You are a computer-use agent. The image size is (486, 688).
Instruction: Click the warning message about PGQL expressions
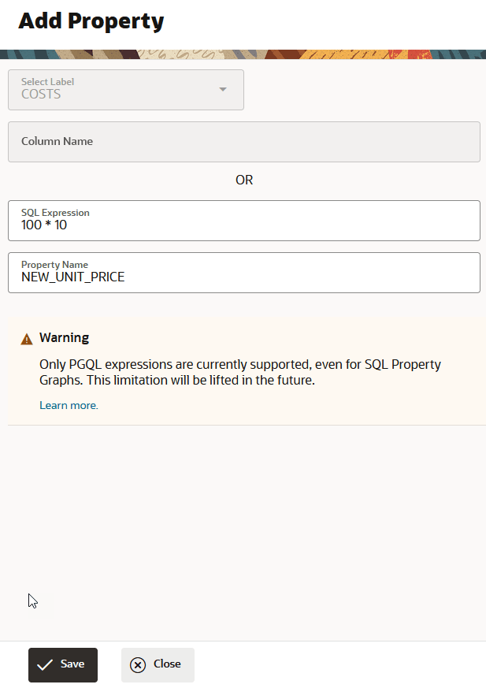[239, 371]
